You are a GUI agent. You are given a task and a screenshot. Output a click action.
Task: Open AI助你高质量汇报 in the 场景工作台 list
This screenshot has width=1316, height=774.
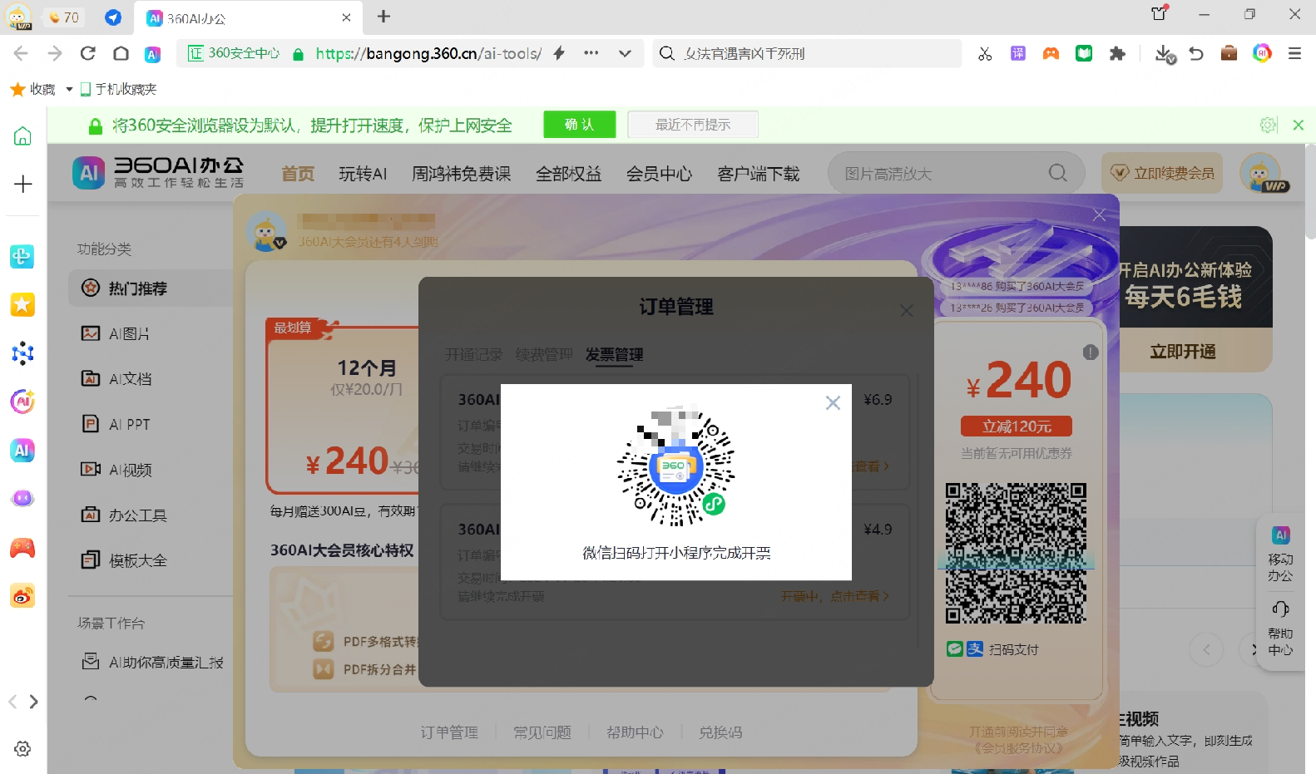click(x=152, y=663)
